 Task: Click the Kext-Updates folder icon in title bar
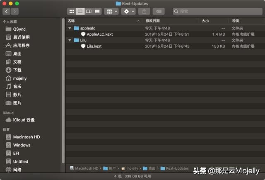tap(118, 4)
